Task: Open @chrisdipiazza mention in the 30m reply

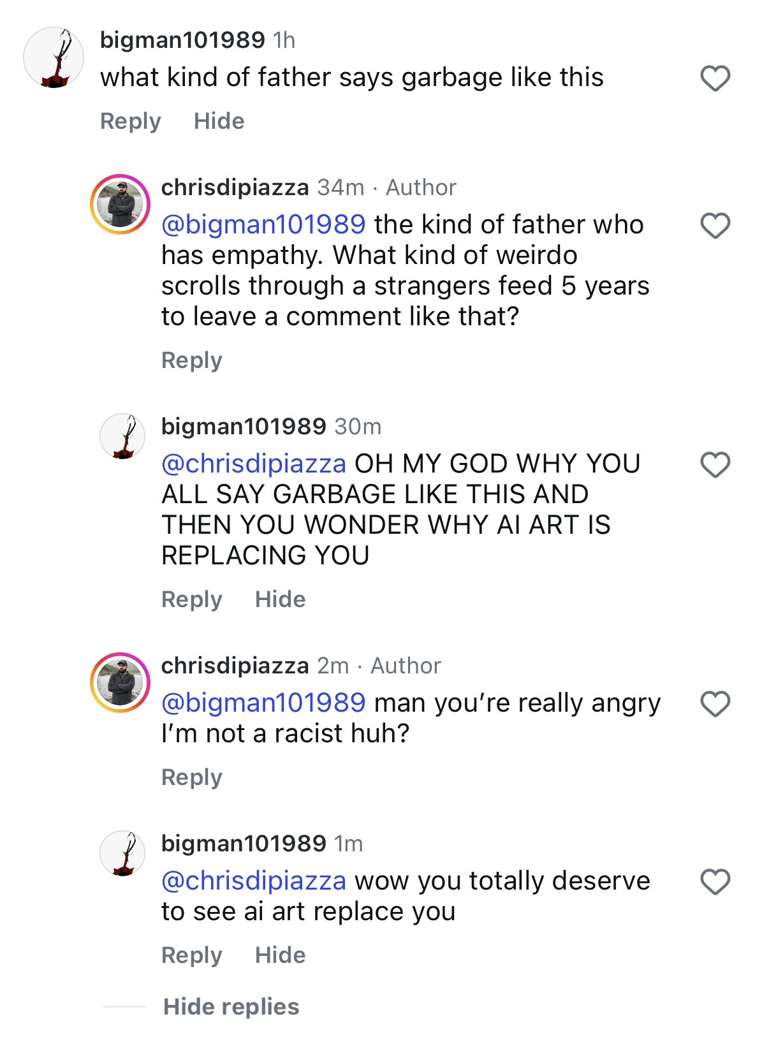Action: coord(253,464)
